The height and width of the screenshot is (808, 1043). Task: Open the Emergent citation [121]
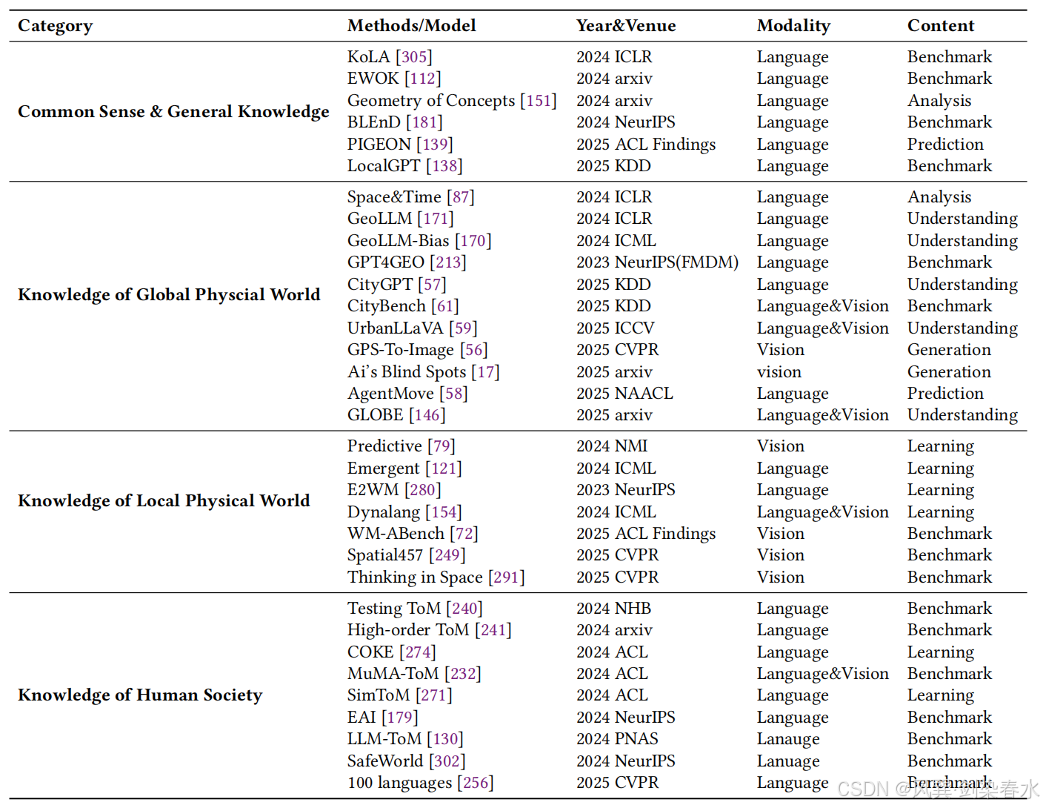pos(444,468)
